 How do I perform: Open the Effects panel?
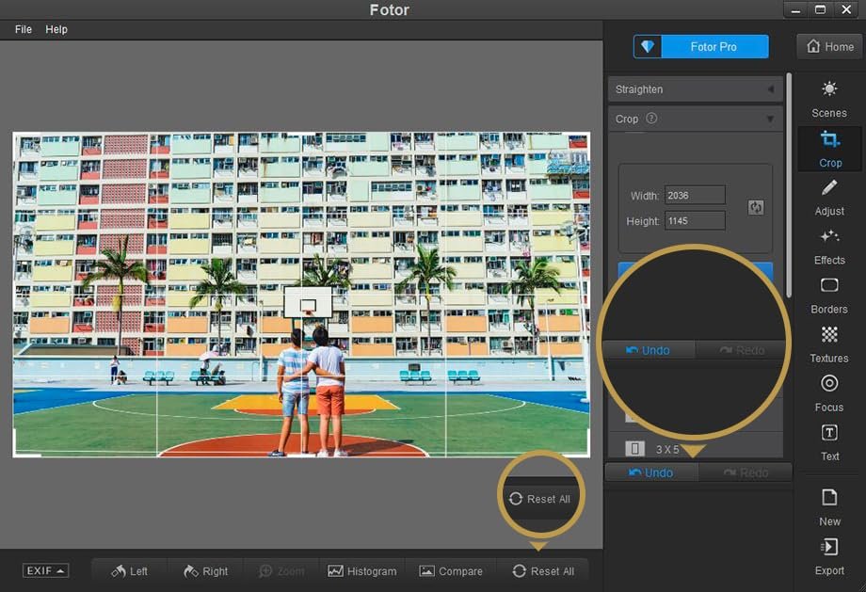coord(829,247)
